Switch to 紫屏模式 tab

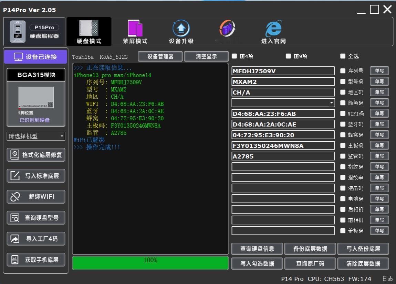(x=135, y=32)
